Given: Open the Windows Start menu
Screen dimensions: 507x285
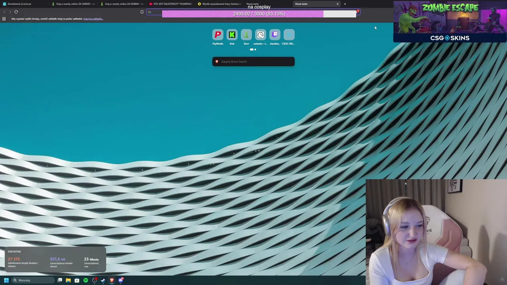Looking at the screenshot, I should pyautogui.click(x=6, y=280).
